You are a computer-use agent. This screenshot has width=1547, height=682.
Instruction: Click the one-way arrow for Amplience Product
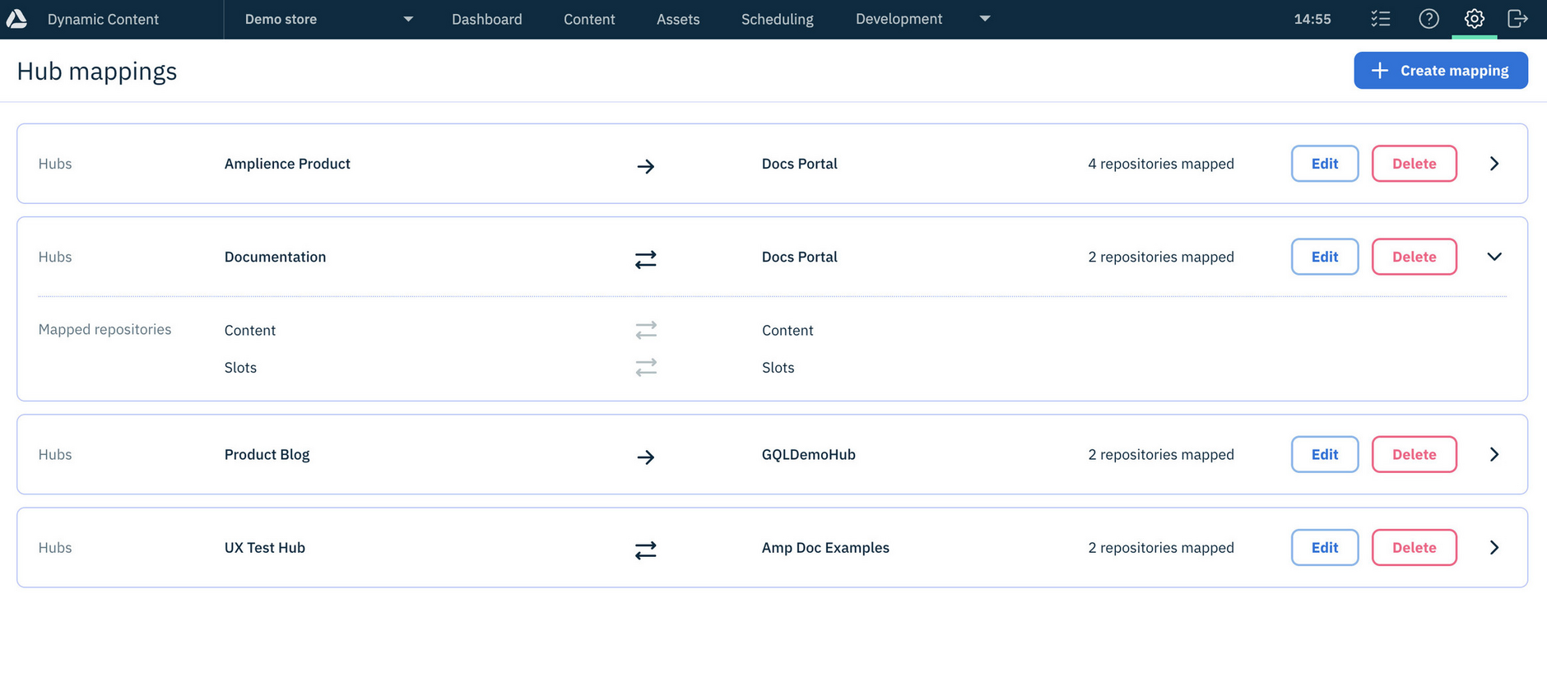click(x=646, y=166)
